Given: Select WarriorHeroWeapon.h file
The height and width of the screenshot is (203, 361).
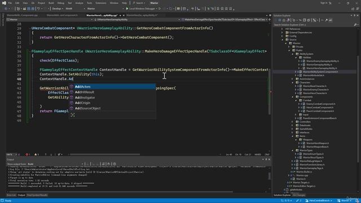Looking at the screenshot, I should (x=317, y=143).
